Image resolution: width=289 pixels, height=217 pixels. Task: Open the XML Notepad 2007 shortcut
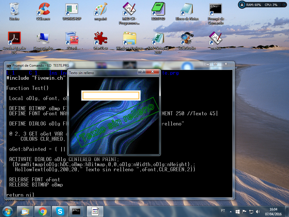[158, 39]
